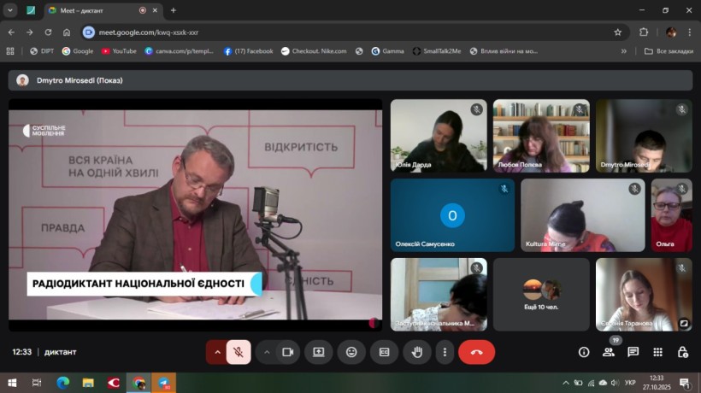Screen dimensions: 701x393
Task: Launch Microsoft Edge from taskbar
Action: [x=63, y=383]
